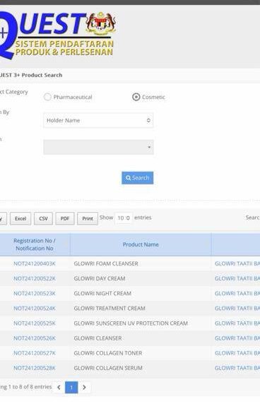Open holder link in COLLAGEN SERUM row

click(x=237, y=368)
